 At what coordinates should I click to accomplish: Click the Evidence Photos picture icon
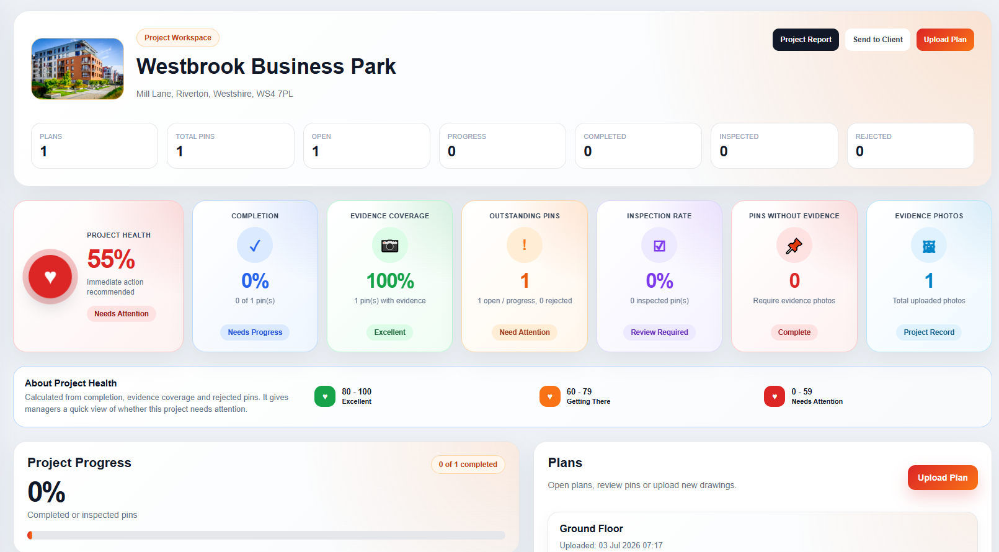point(929,246)
